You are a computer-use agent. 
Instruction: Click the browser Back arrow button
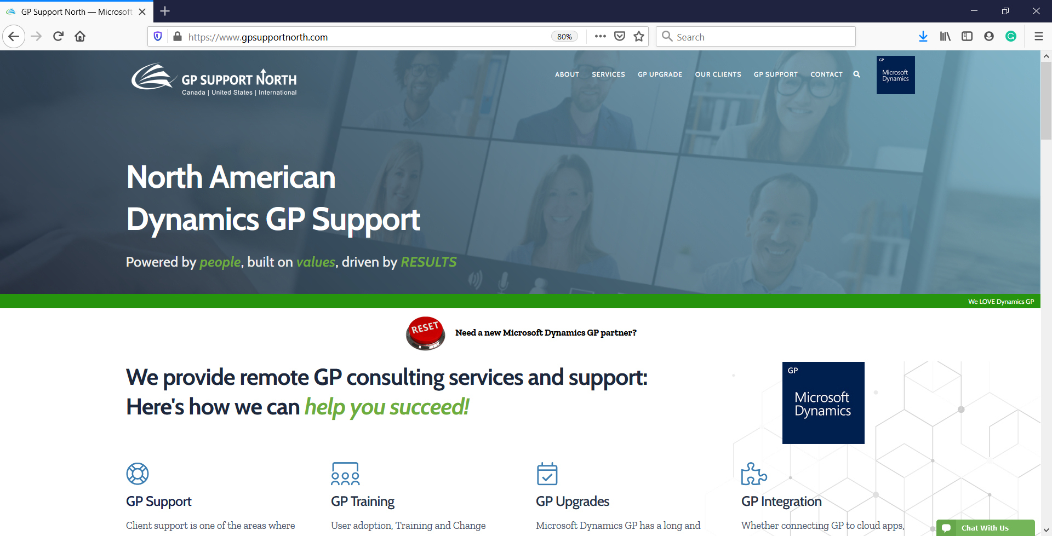[14, 37]
